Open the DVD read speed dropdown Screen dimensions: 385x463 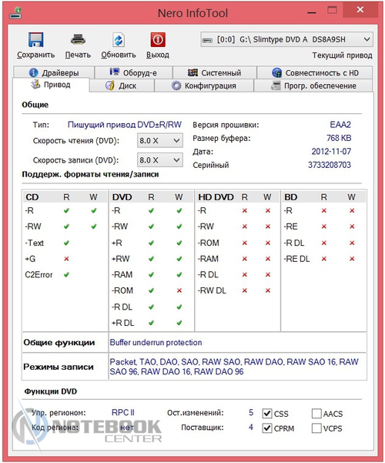click(x=159, y=140)
